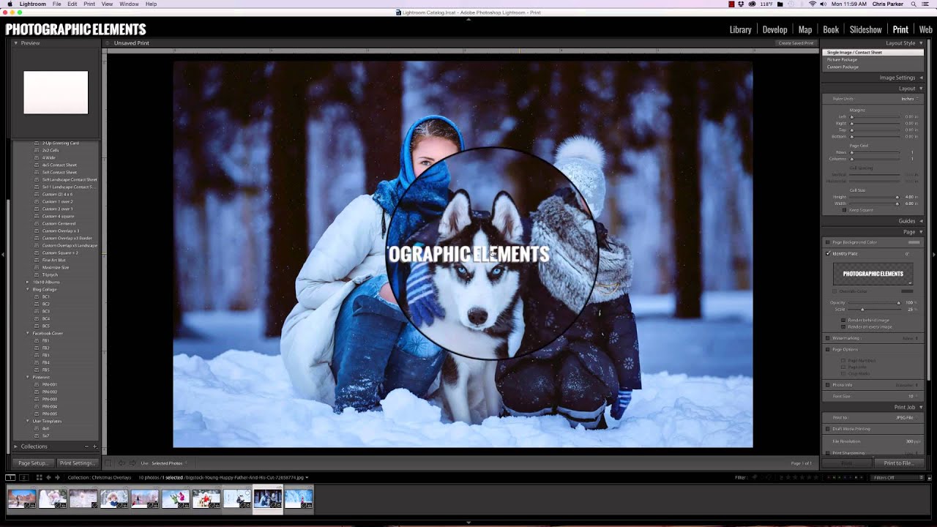Switch to the Library module

point(740,30)
